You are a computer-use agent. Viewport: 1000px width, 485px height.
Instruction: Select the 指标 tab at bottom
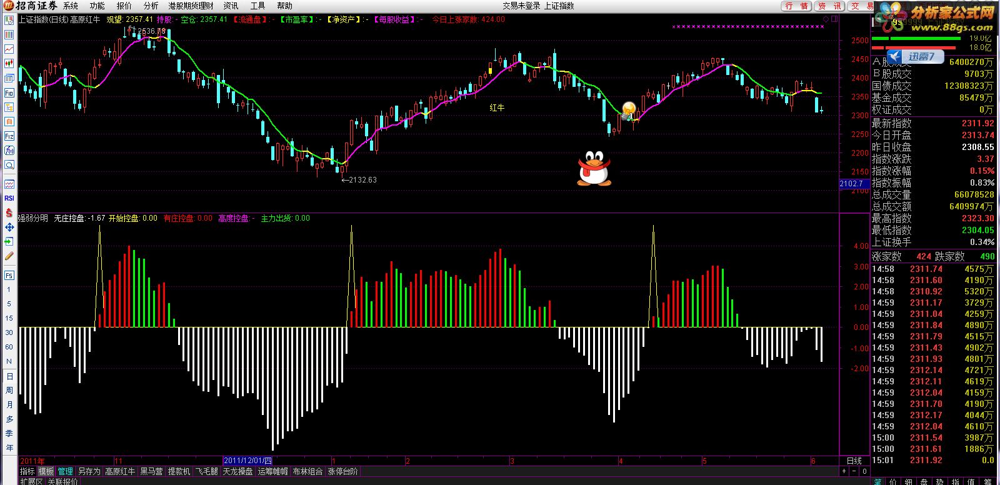(x=27, y=471)
